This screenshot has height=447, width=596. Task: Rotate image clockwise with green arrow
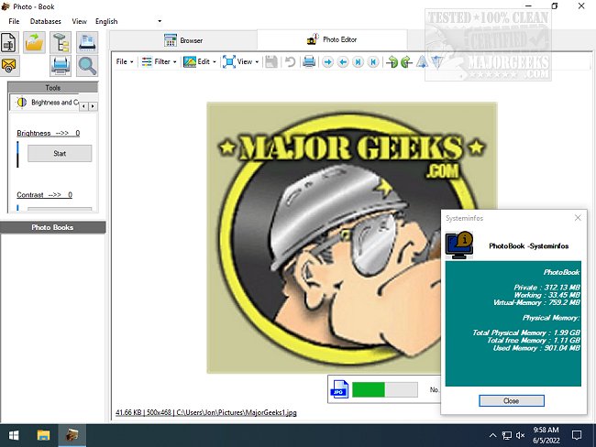coord(392,61)
